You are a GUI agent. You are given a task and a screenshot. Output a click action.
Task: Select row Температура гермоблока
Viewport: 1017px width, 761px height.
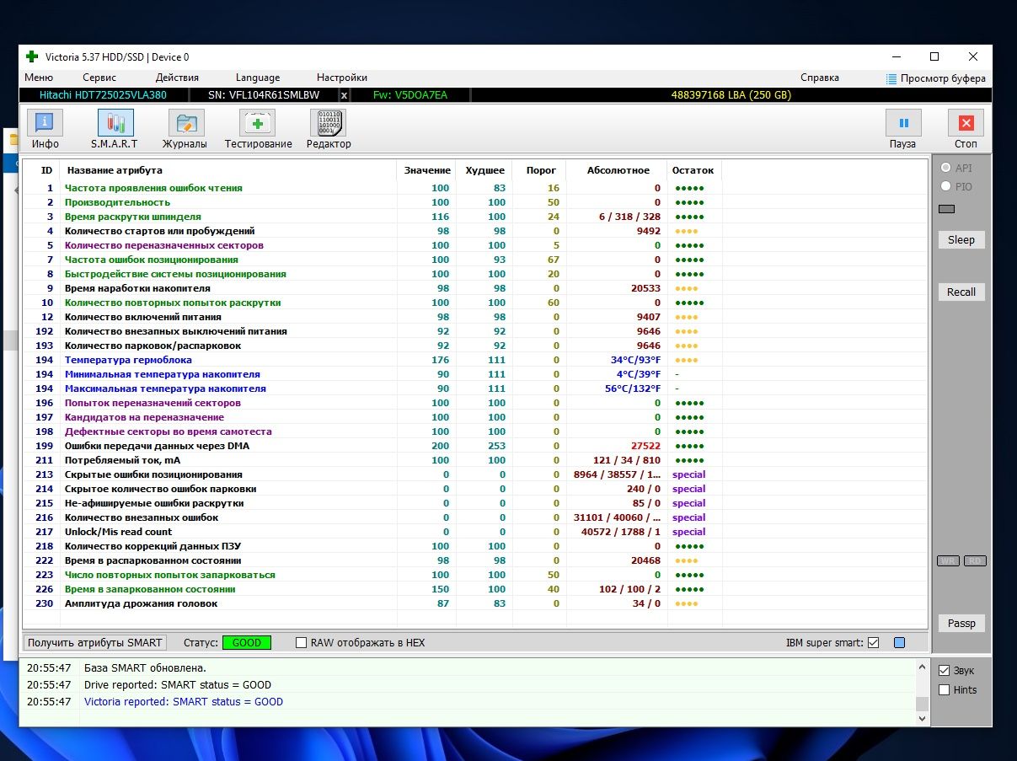pyautogui.click(x=372, y=360)
